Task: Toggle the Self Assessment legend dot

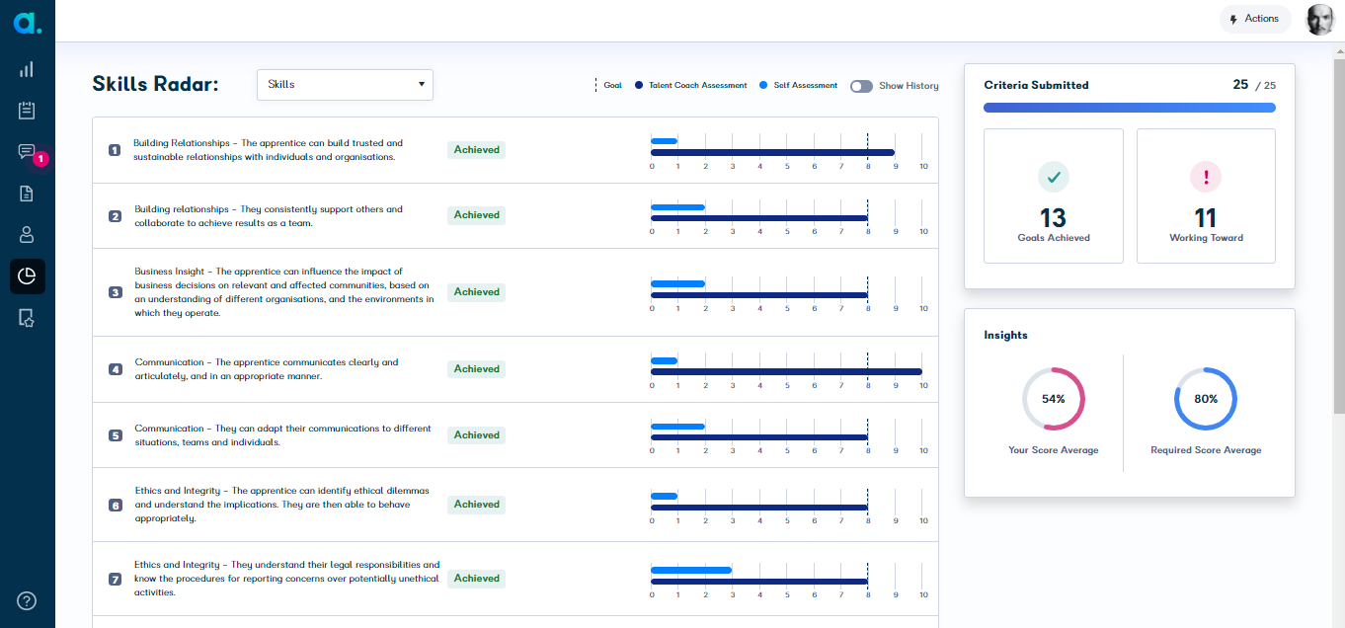Action: (761, 85)
